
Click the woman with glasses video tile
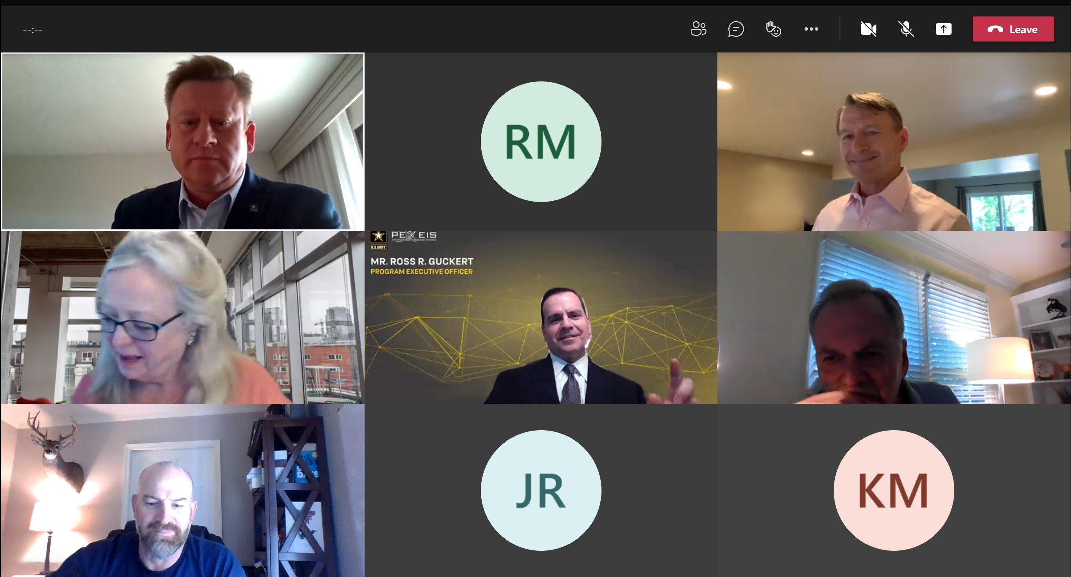[182, 317]
